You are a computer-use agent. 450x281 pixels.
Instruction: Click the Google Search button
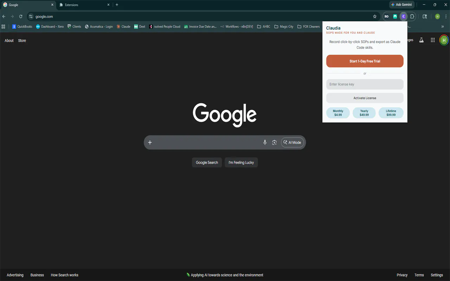[x=207, y=162]
